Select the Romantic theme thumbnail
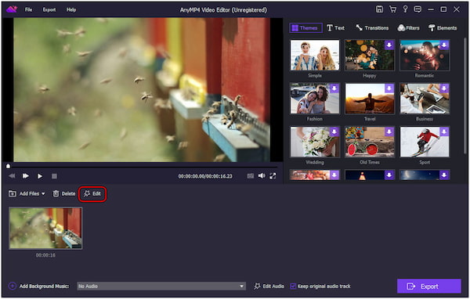Screen dimensions: 470x299 click(x=425, y=56)
